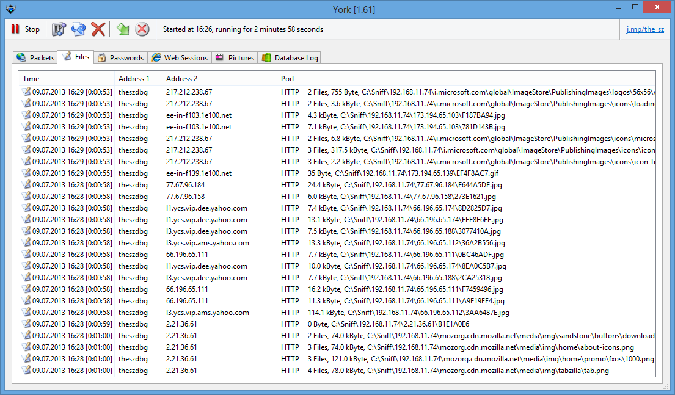Click the window resize grip corner
This screenshot has height=395, width=675.
click(667, 387)
